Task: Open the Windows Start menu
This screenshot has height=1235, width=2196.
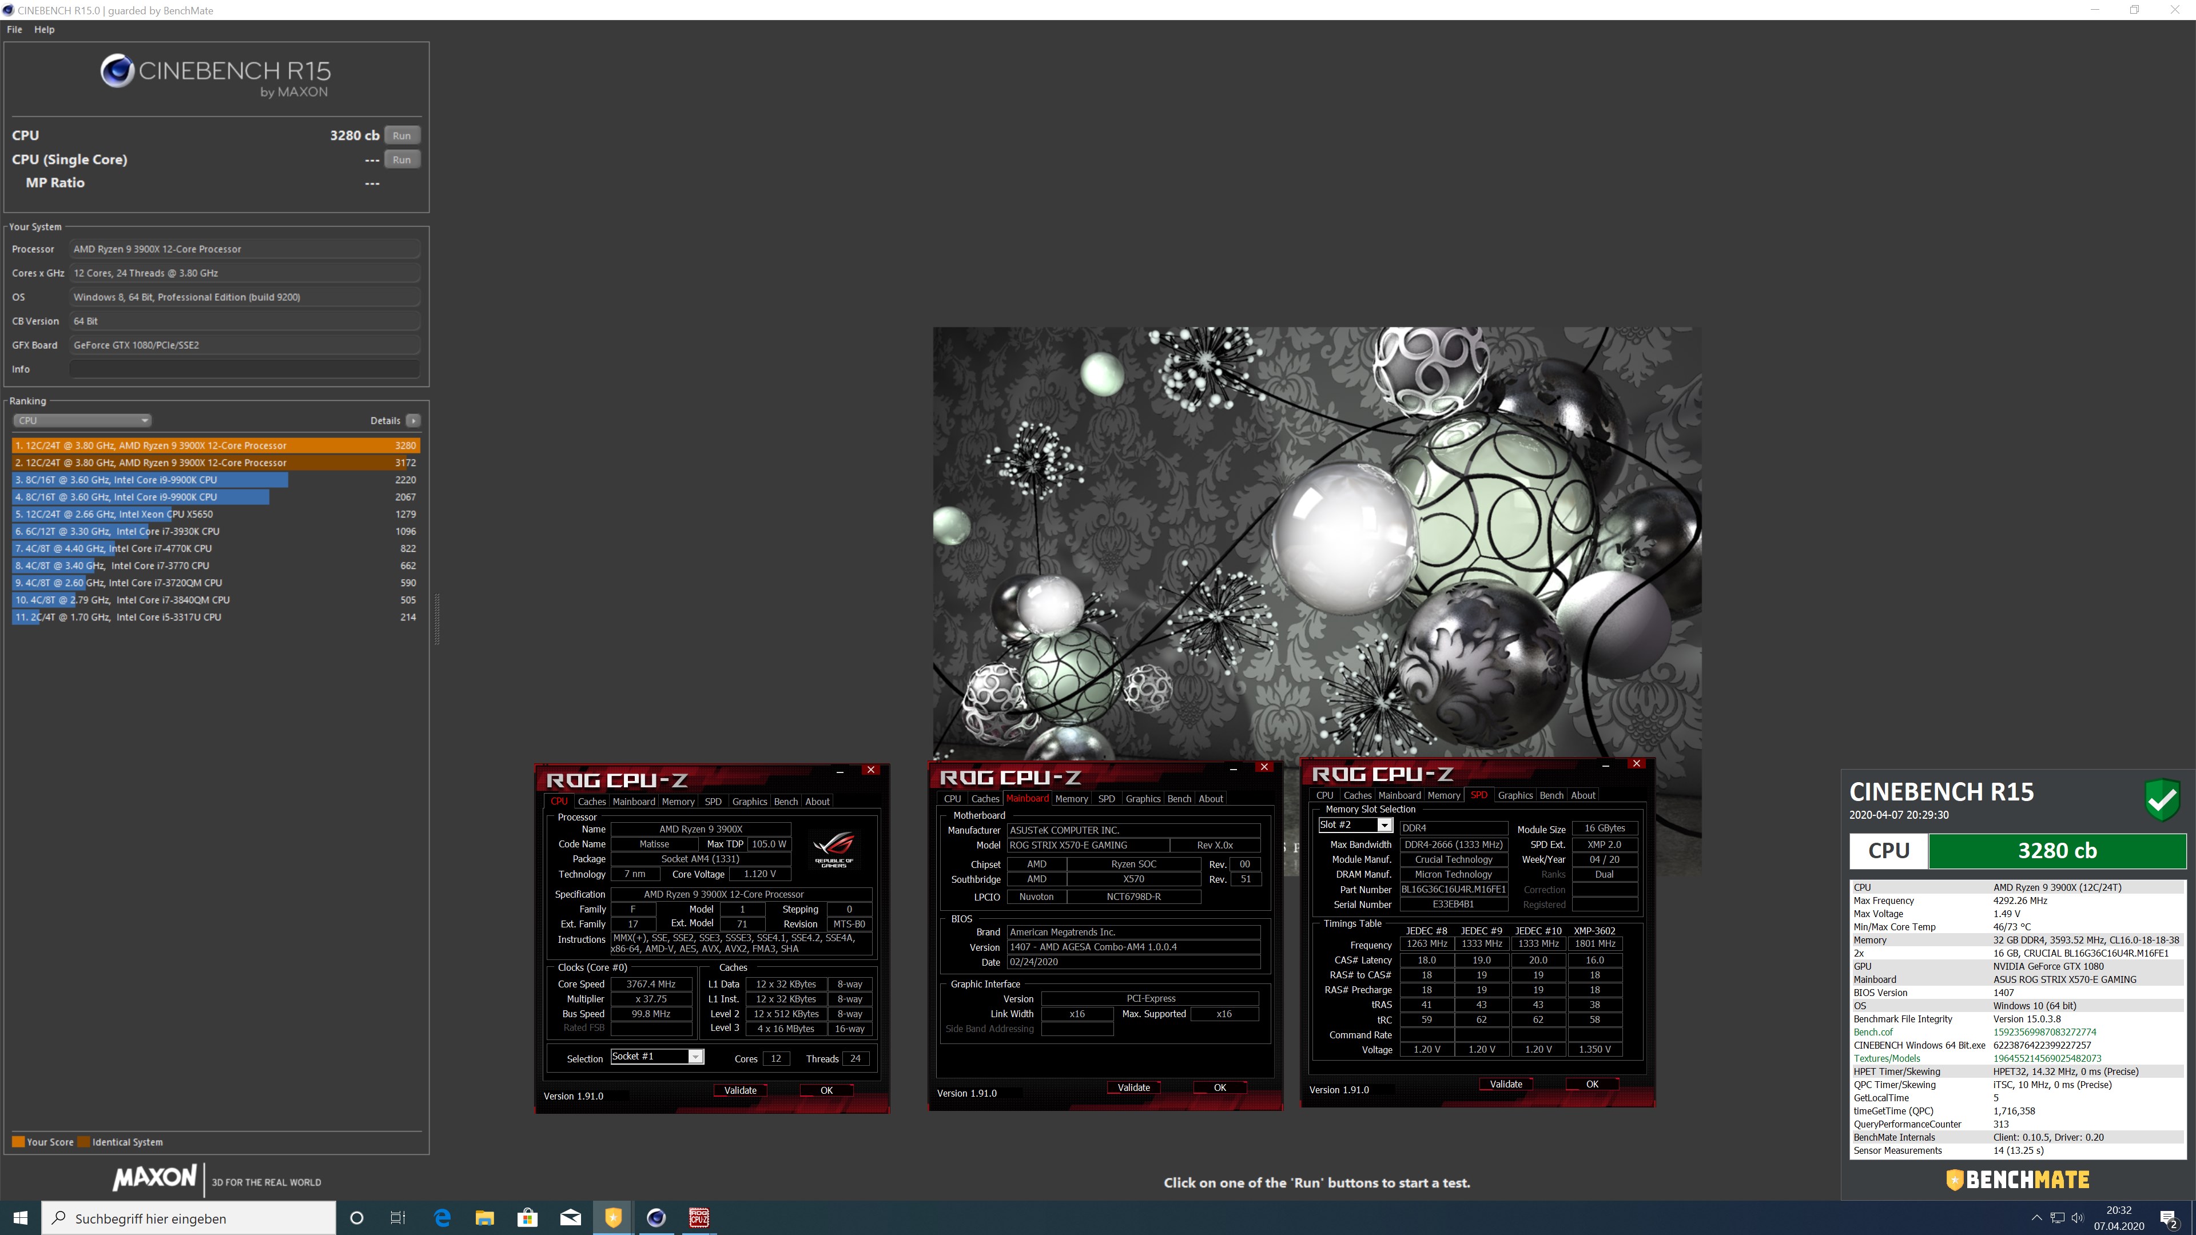Action: click(x=21, y=1218)
